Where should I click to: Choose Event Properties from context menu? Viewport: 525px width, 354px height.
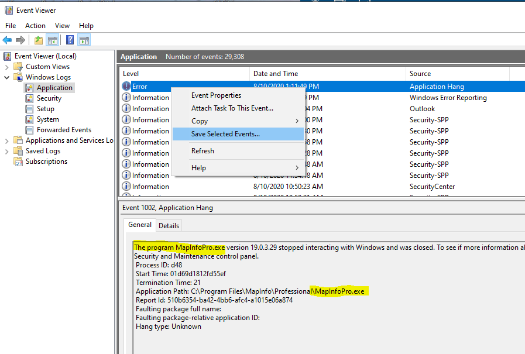pos(238,95)
